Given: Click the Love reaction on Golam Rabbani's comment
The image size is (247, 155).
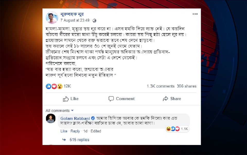Looking at the screenshot, I should click(x=178, y=129).
